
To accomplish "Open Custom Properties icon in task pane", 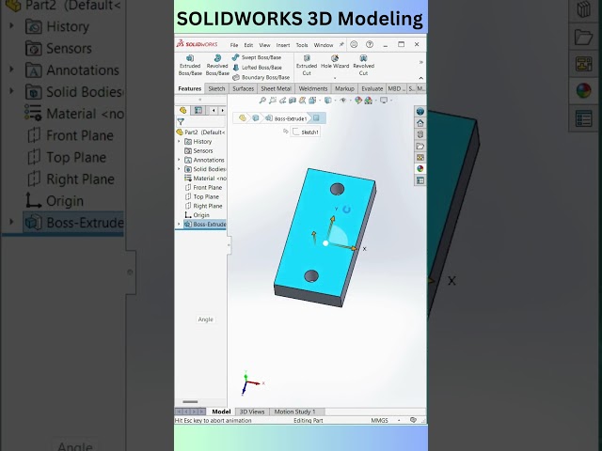I will pos(420,180).
